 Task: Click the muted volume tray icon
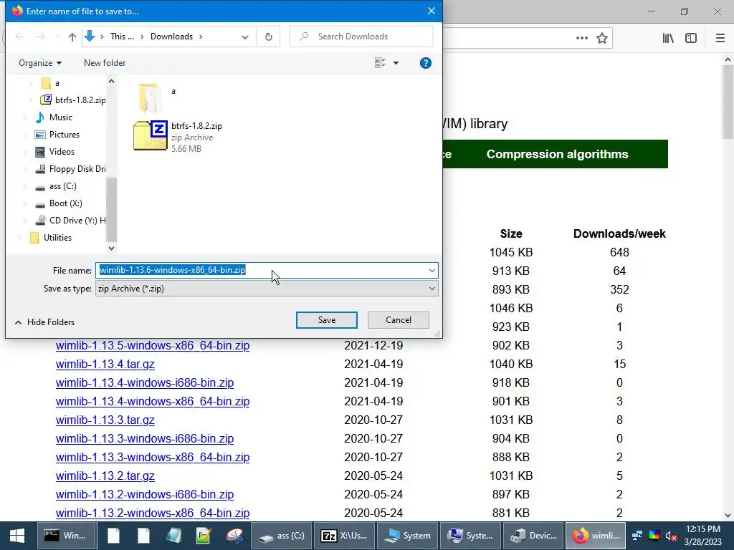click(671, 536)
